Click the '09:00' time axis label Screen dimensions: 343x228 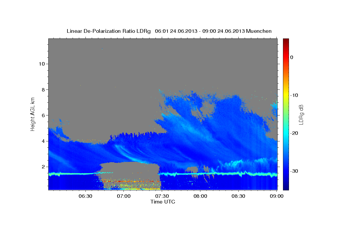277,196
